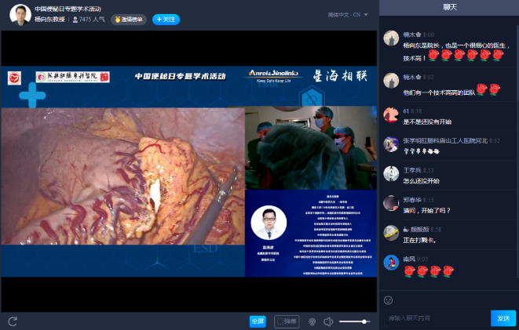Viewport: 519px width, 330px height.
Task: Click 楠木's avatar on the 8:00 message
Action: coord(391,38)
